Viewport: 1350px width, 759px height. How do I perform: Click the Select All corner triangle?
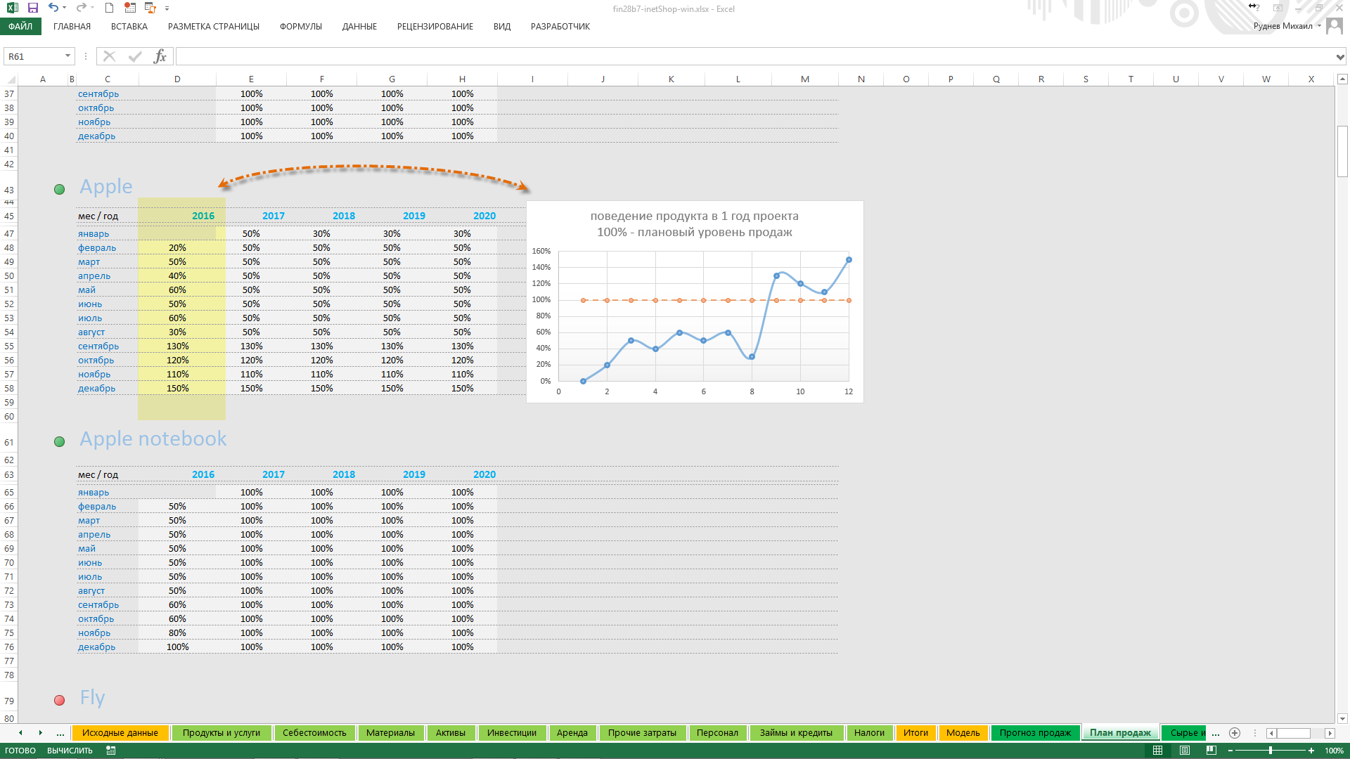click(10, 79)
